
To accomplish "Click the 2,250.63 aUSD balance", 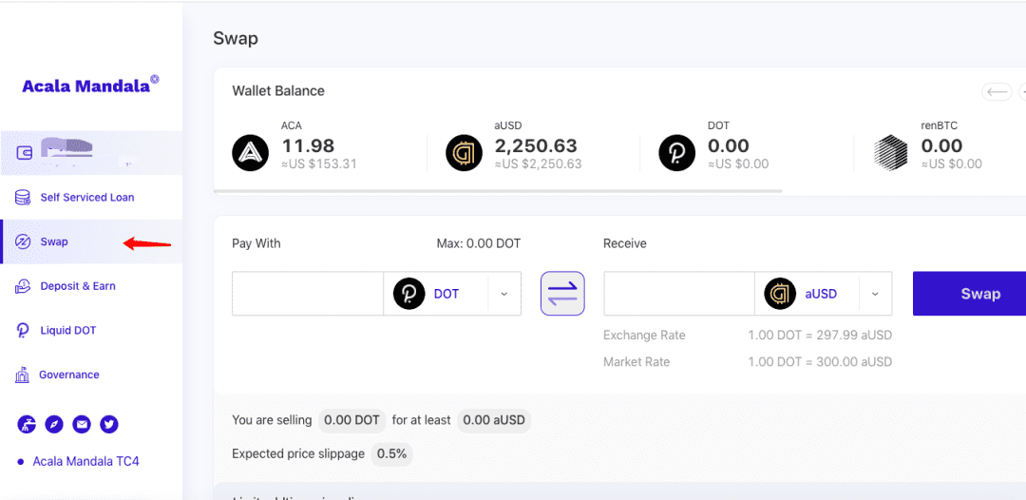I will tap(536, 145).
